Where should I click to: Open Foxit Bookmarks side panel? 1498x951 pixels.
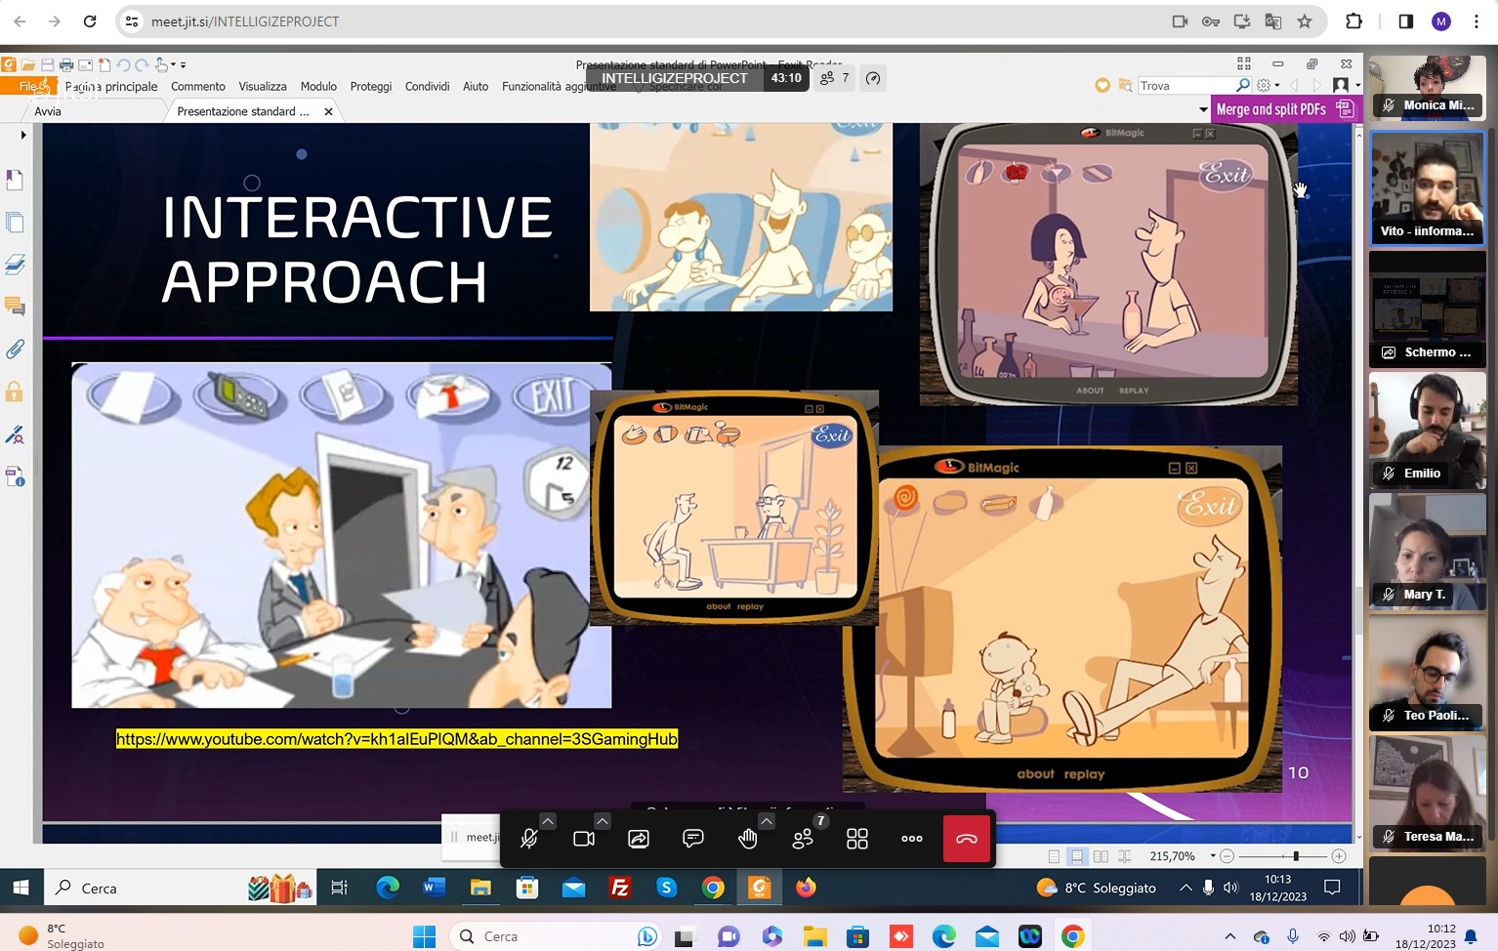[x=15, y=180]
